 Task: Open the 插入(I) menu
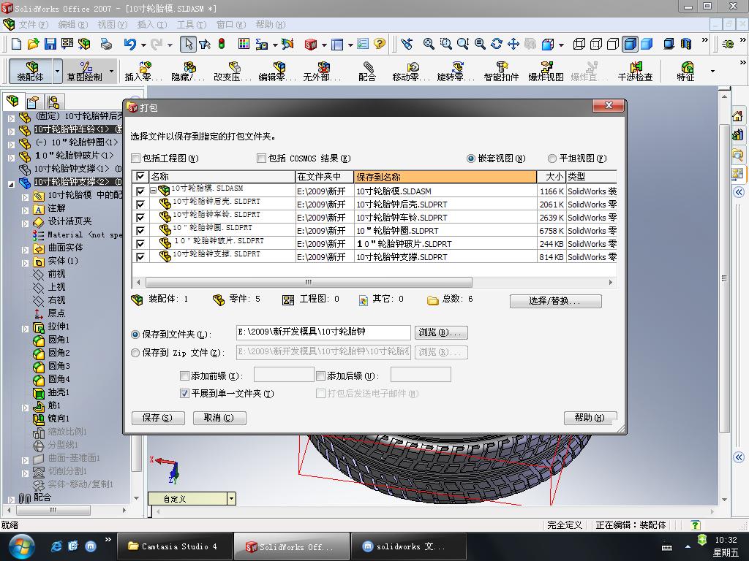tap(152, 24)
